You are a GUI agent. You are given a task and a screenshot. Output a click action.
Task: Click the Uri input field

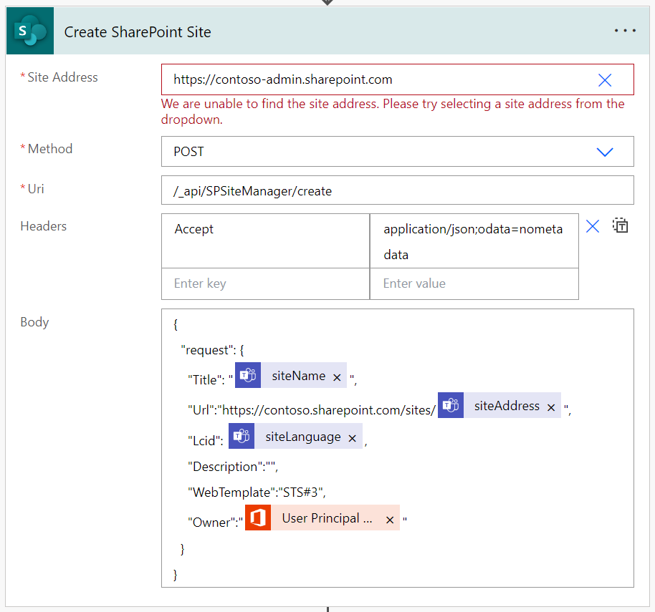(397, 190)
